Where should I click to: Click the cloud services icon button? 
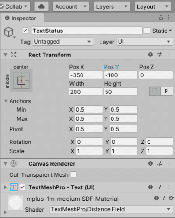click(41, 6)
